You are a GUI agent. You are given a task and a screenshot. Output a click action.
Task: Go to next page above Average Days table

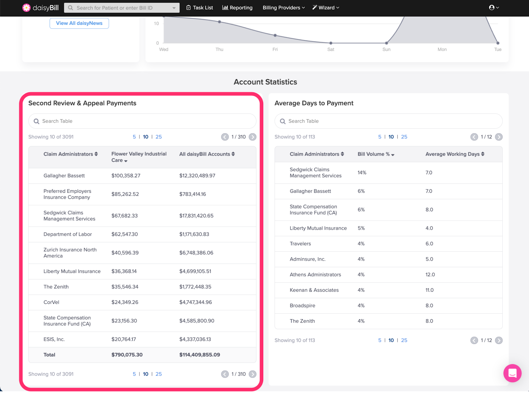coord(499,137)
